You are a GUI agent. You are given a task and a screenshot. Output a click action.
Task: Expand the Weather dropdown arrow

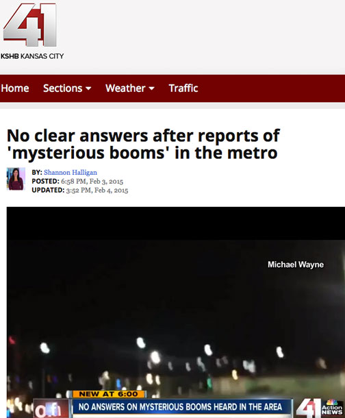152,88
